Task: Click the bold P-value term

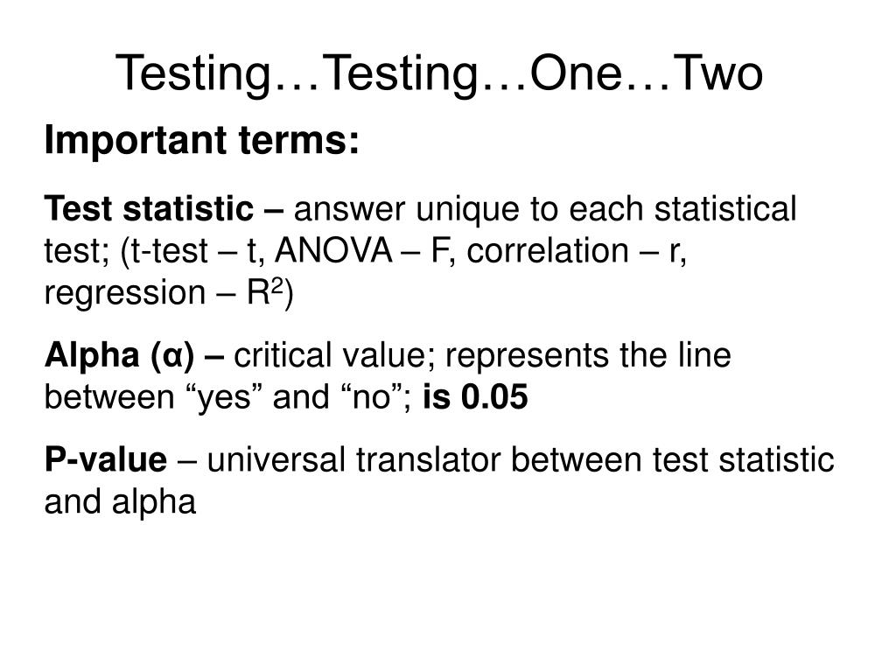Action: click(x=106, y=459)
